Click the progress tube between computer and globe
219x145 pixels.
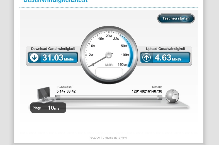tap(109, 97)
